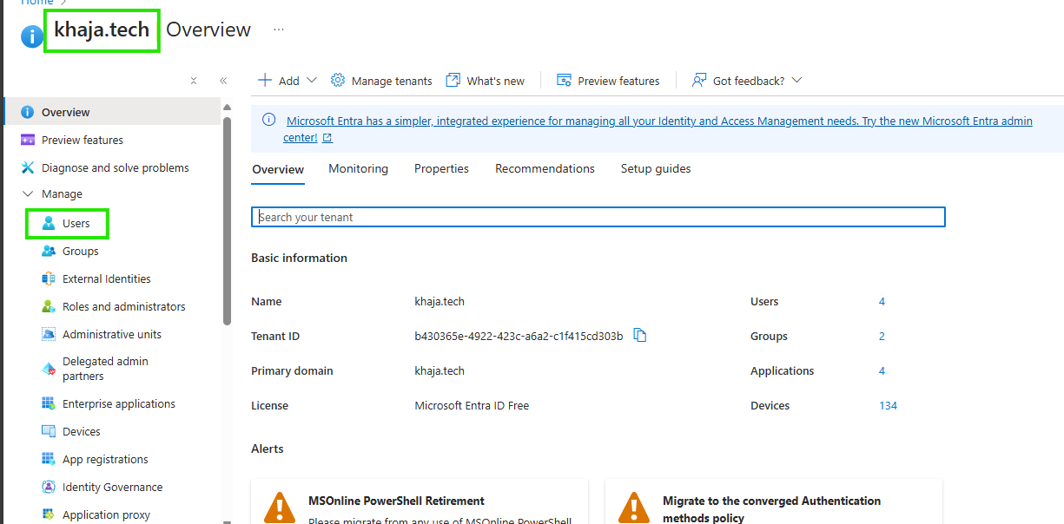
Task: Copy the Tenant ID to clipboard
Action: point(640,336)
